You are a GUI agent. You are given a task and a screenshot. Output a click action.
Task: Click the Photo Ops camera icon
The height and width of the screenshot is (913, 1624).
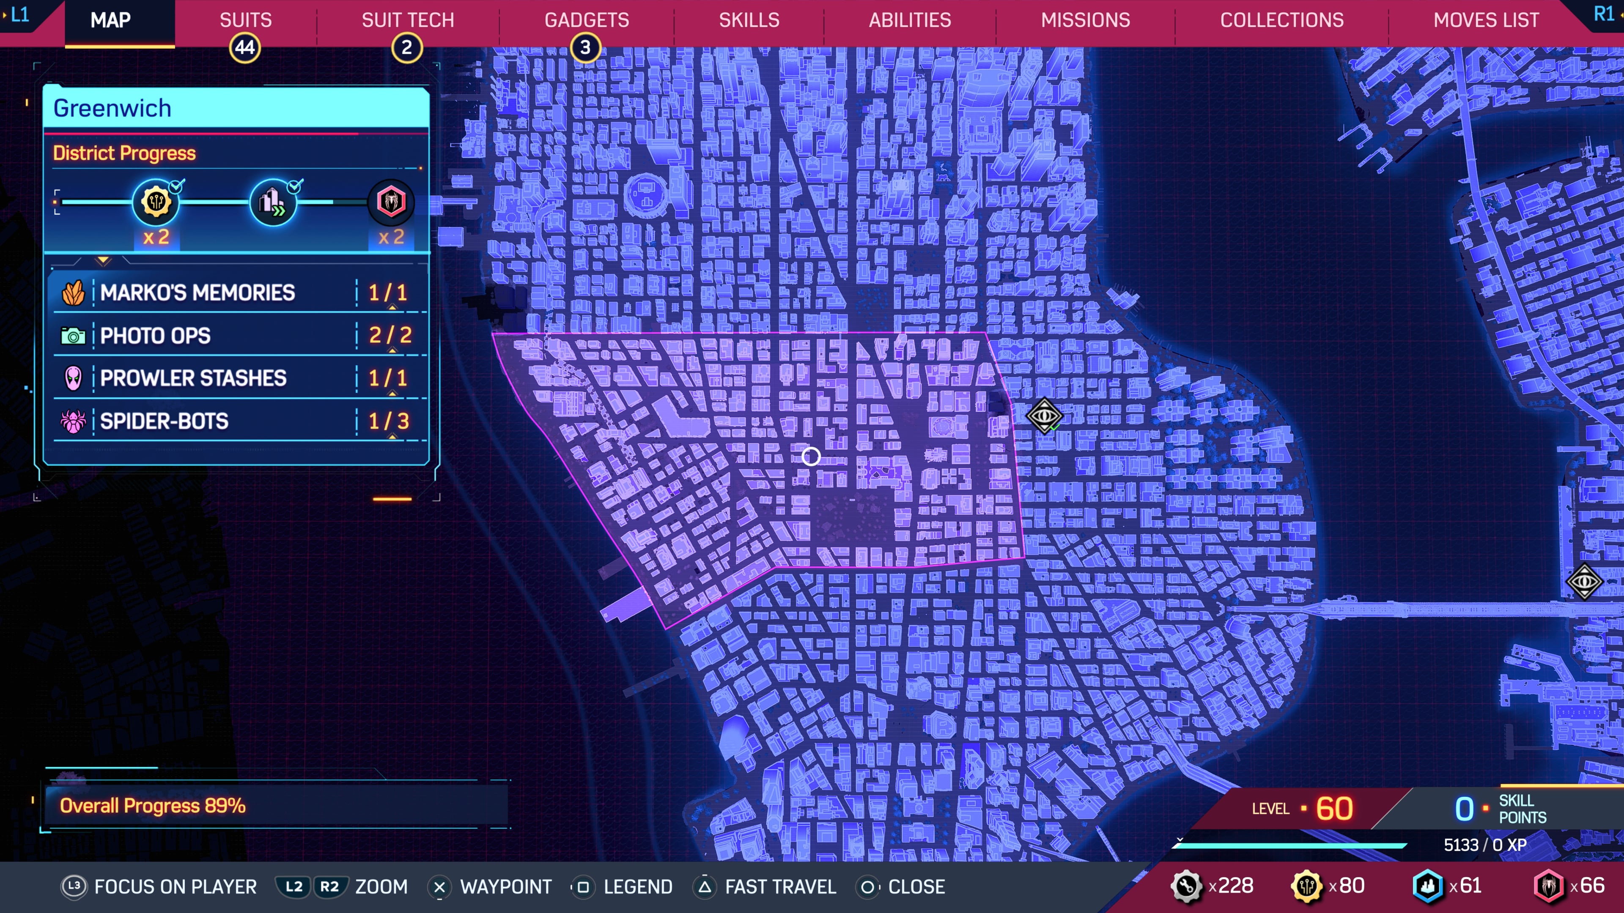pos(73,336)
